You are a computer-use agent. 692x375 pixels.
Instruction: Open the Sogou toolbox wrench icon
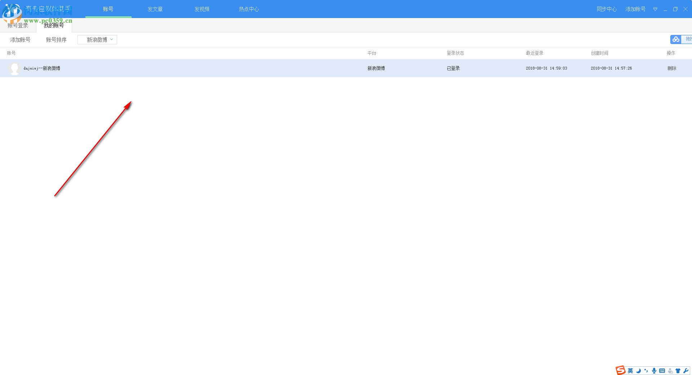[x=686, y=371]
